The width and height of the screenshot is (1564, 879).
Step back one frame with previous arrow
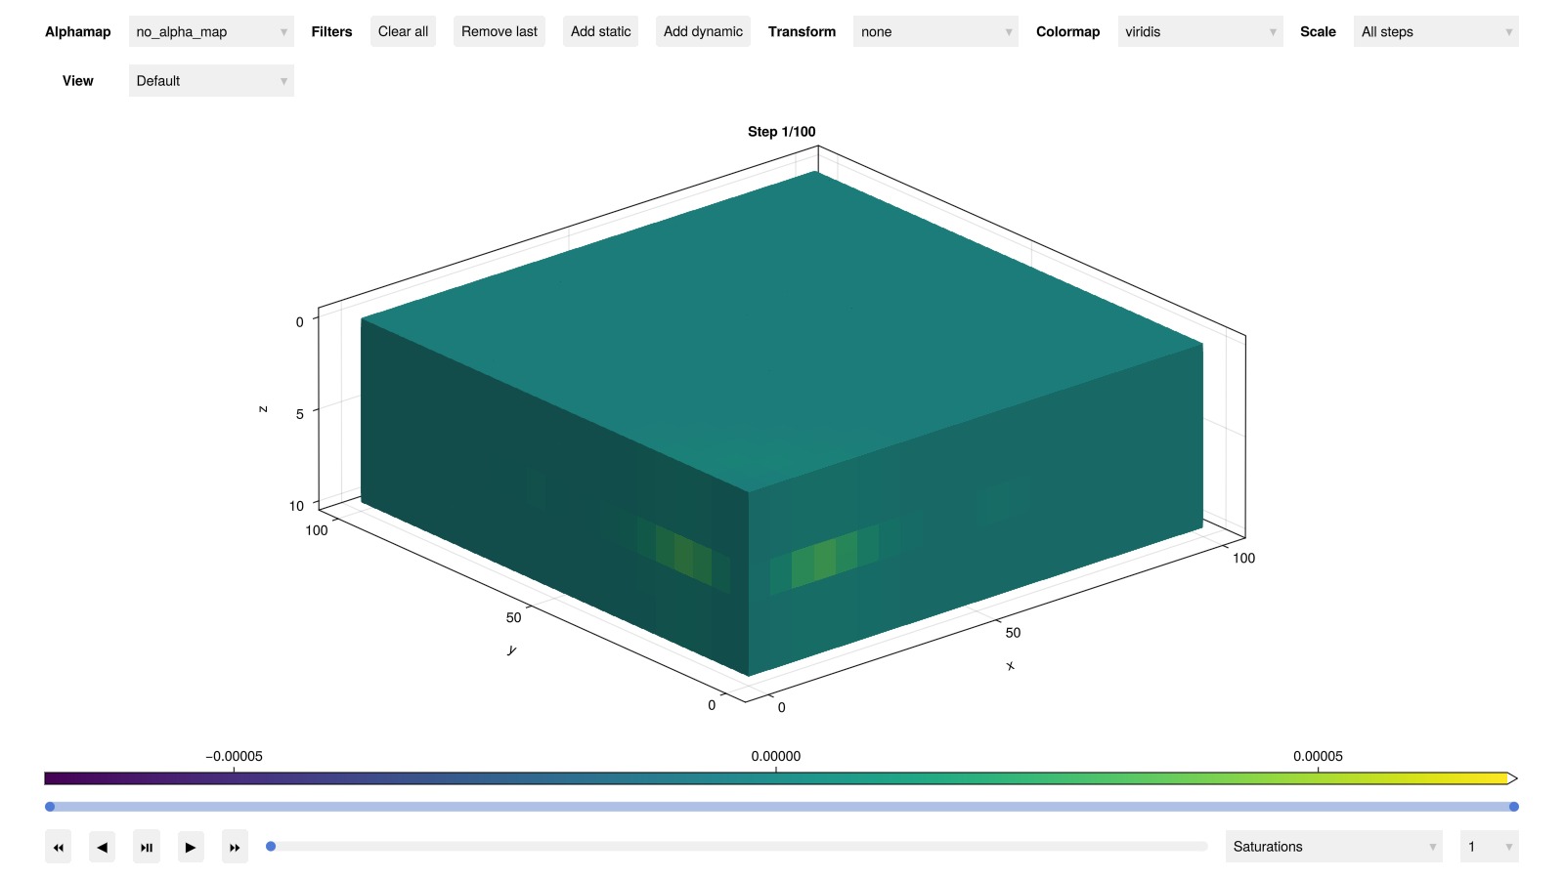(103, 847)
